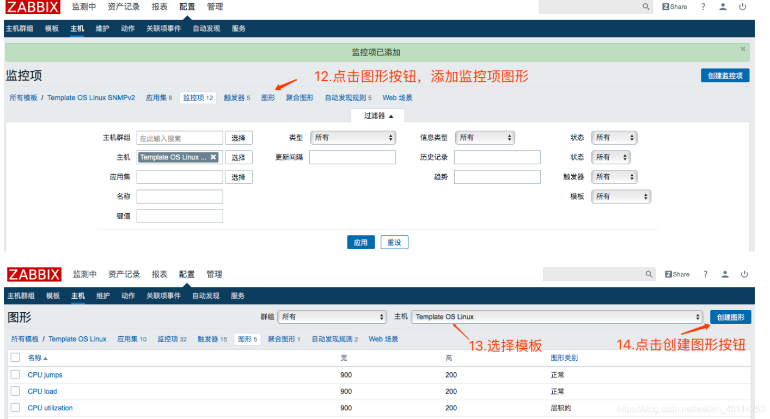Image resolution: width=770 pixels, height=419 pixels.
Task: Tick checkbox for CPU utilization row
Action: (15, 408)
